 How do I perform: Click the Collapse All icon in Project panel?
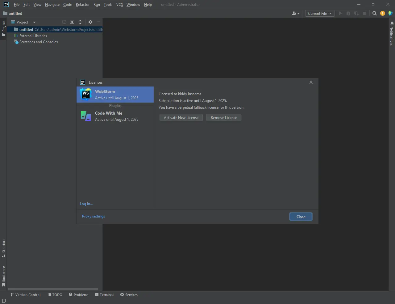pyautogui.click(x=80, y=22)
